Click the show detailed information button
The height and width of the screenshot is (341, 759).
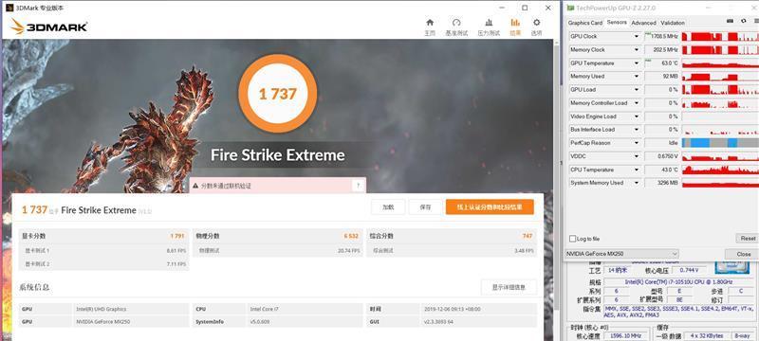click(x=509, y=287)
